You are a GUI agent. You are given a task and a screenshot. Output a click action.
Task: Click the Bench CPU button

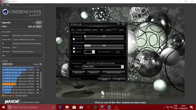point(78,73)
